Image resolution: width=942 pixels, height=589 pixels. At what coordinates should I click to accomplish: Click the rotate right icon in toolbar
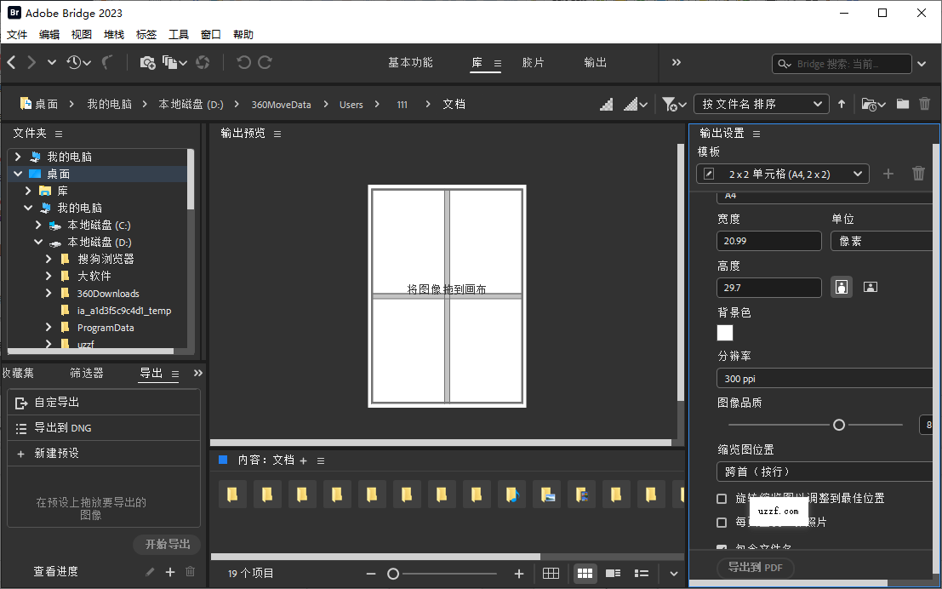pos(264,62)
